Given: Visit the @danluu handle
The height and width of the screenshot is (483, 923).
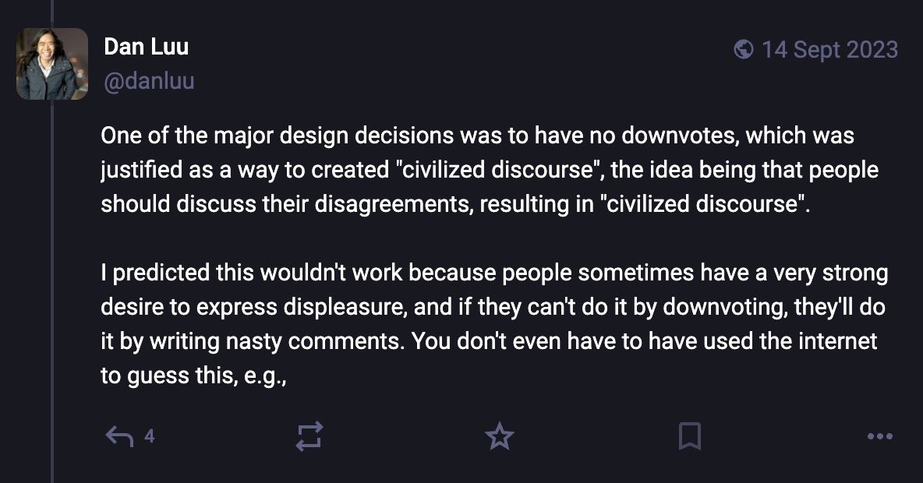Looking at the screenshot, I should point(148,80).
